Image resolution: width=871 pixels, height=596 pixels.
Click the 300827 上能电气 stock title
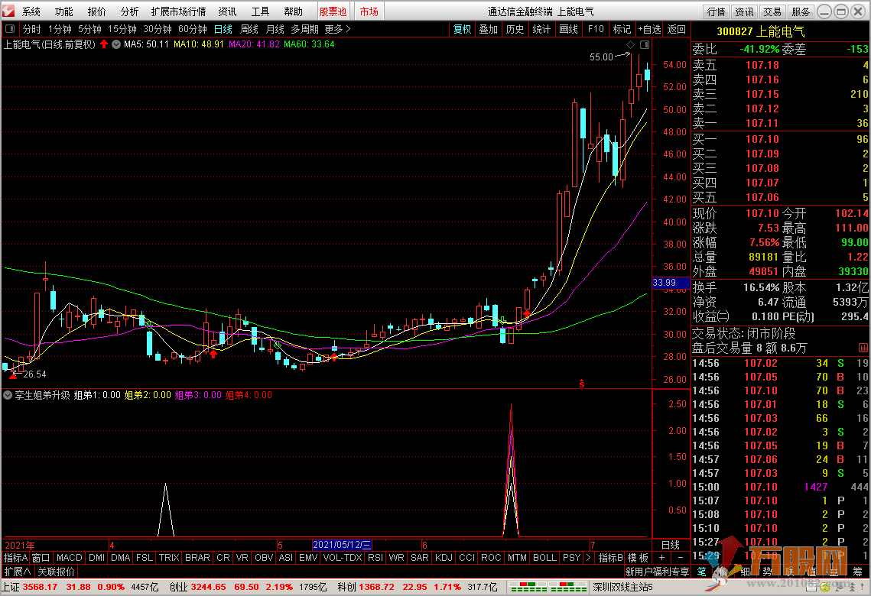point(760,31)
